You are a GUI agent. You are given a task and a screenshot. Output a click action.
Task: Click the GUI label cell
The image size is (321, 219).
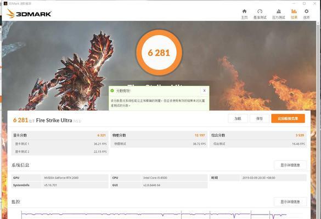pos(126,185)
